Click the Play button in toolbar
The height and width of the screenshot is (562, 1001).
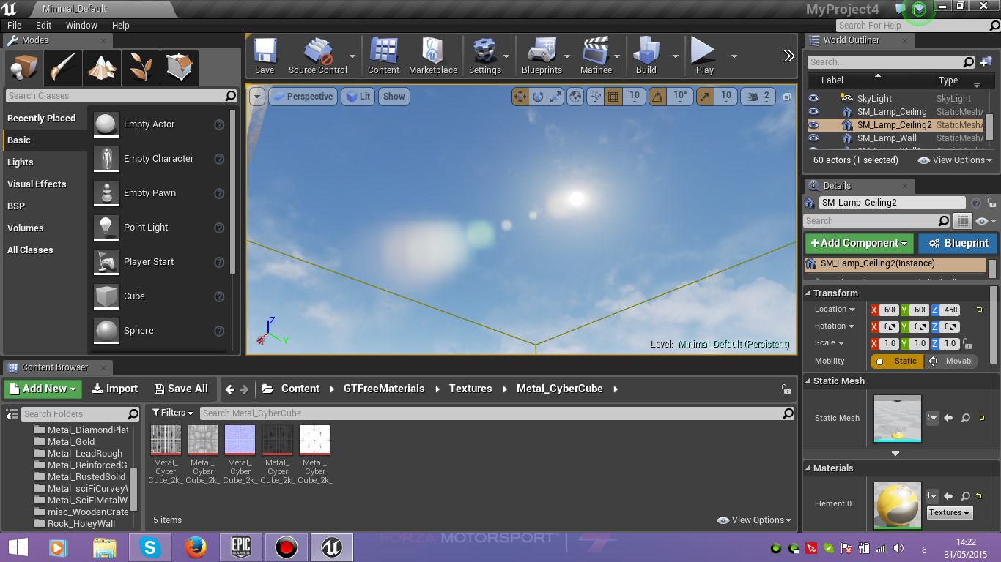[704, 56]
